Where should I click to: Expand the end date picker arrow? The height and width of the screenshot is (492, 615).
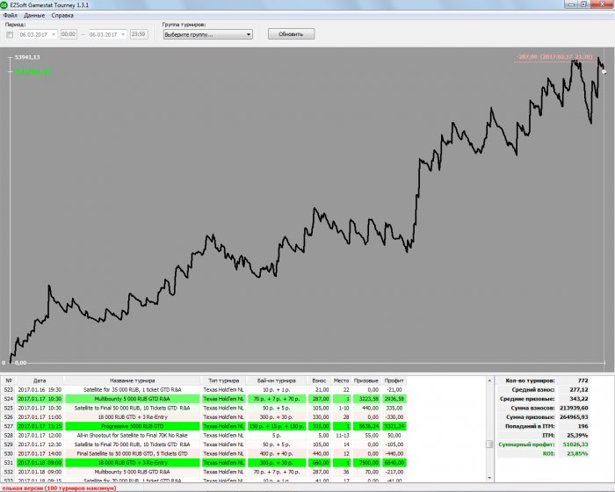(122, 34)
